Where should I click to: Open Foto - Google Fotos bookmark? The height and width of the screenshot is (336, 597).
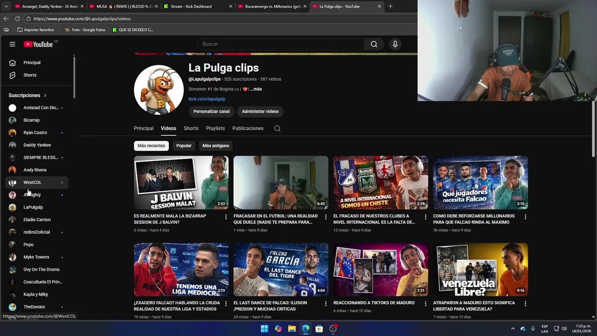(85, 30)
